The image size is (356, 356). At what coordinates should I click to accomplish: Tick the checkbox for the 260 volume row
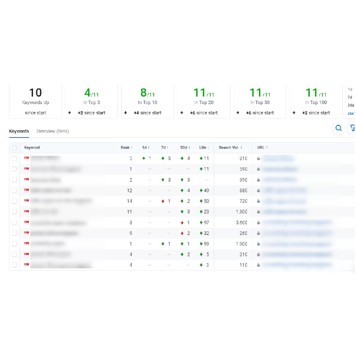pos(15,233)
